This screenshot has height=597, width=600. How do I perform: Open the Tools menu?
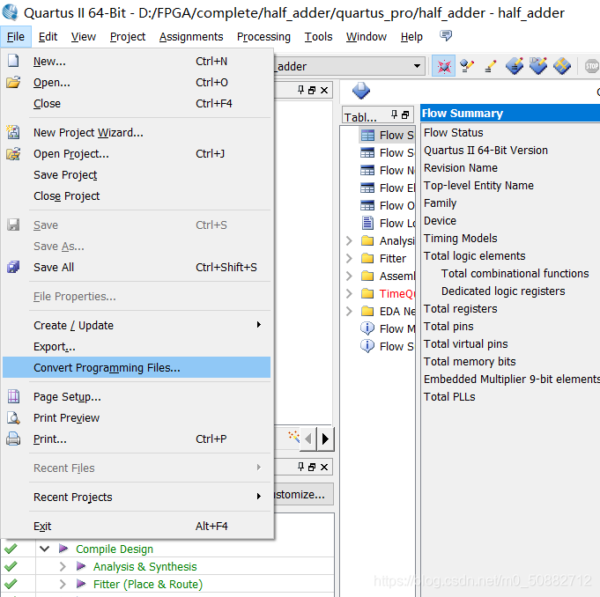(x=318, y=37)
